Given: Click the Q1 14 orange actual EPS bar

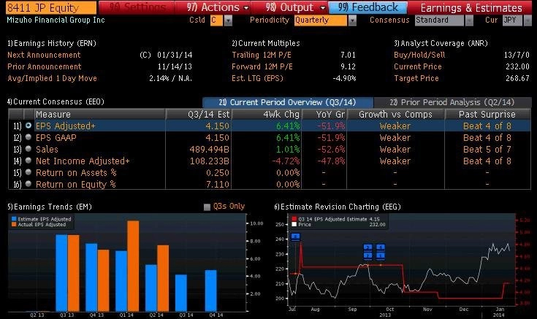Looking at the screenshot, I should (133, 266).
